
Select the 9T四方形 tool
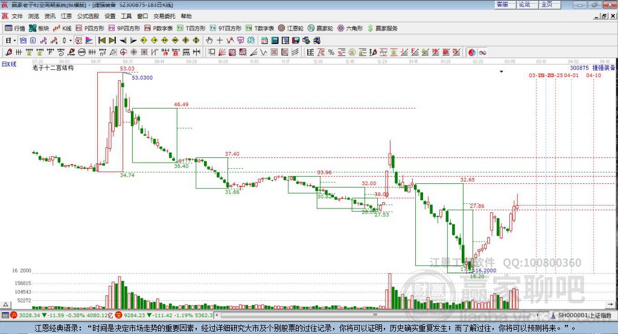pos(226,28)
